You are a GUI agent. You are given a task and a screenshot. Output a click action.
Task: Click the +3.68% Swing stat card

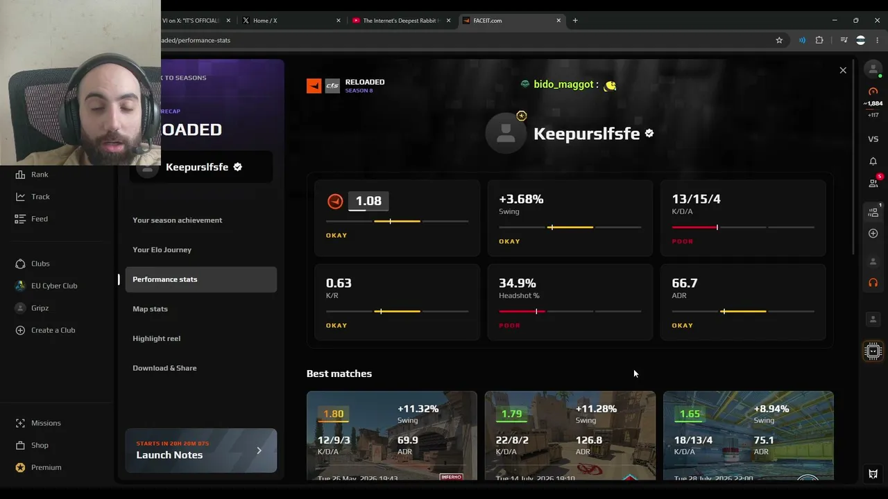570,218
